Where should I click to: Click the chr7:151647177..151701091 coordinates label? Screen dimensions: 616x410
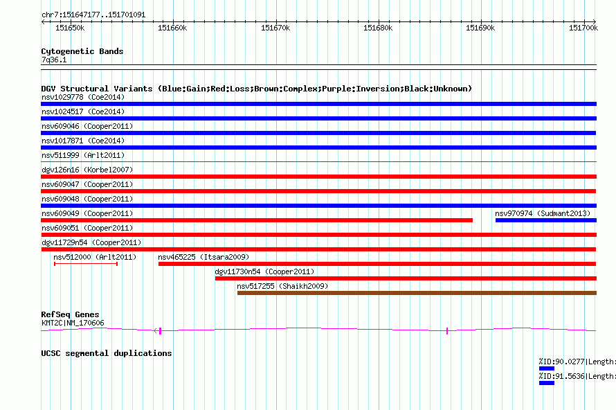(93, 15)
